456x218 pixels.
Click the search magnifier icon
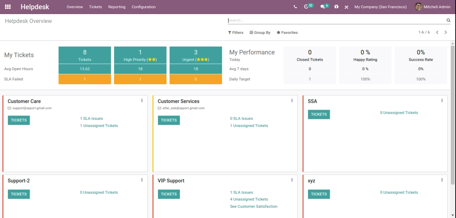click(448, 21)
